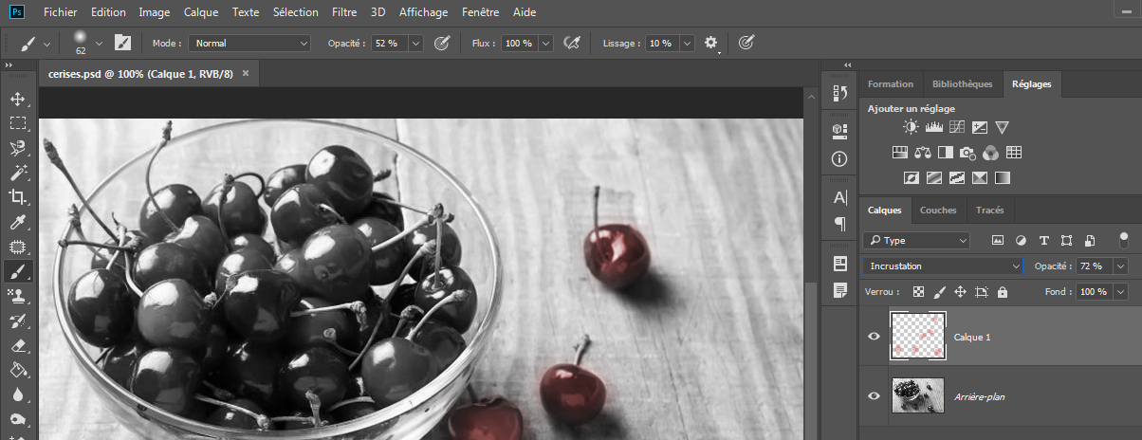1142x440 pixels.
Task: Switch to the Bibliothèques tab
Action: point(962,84)
